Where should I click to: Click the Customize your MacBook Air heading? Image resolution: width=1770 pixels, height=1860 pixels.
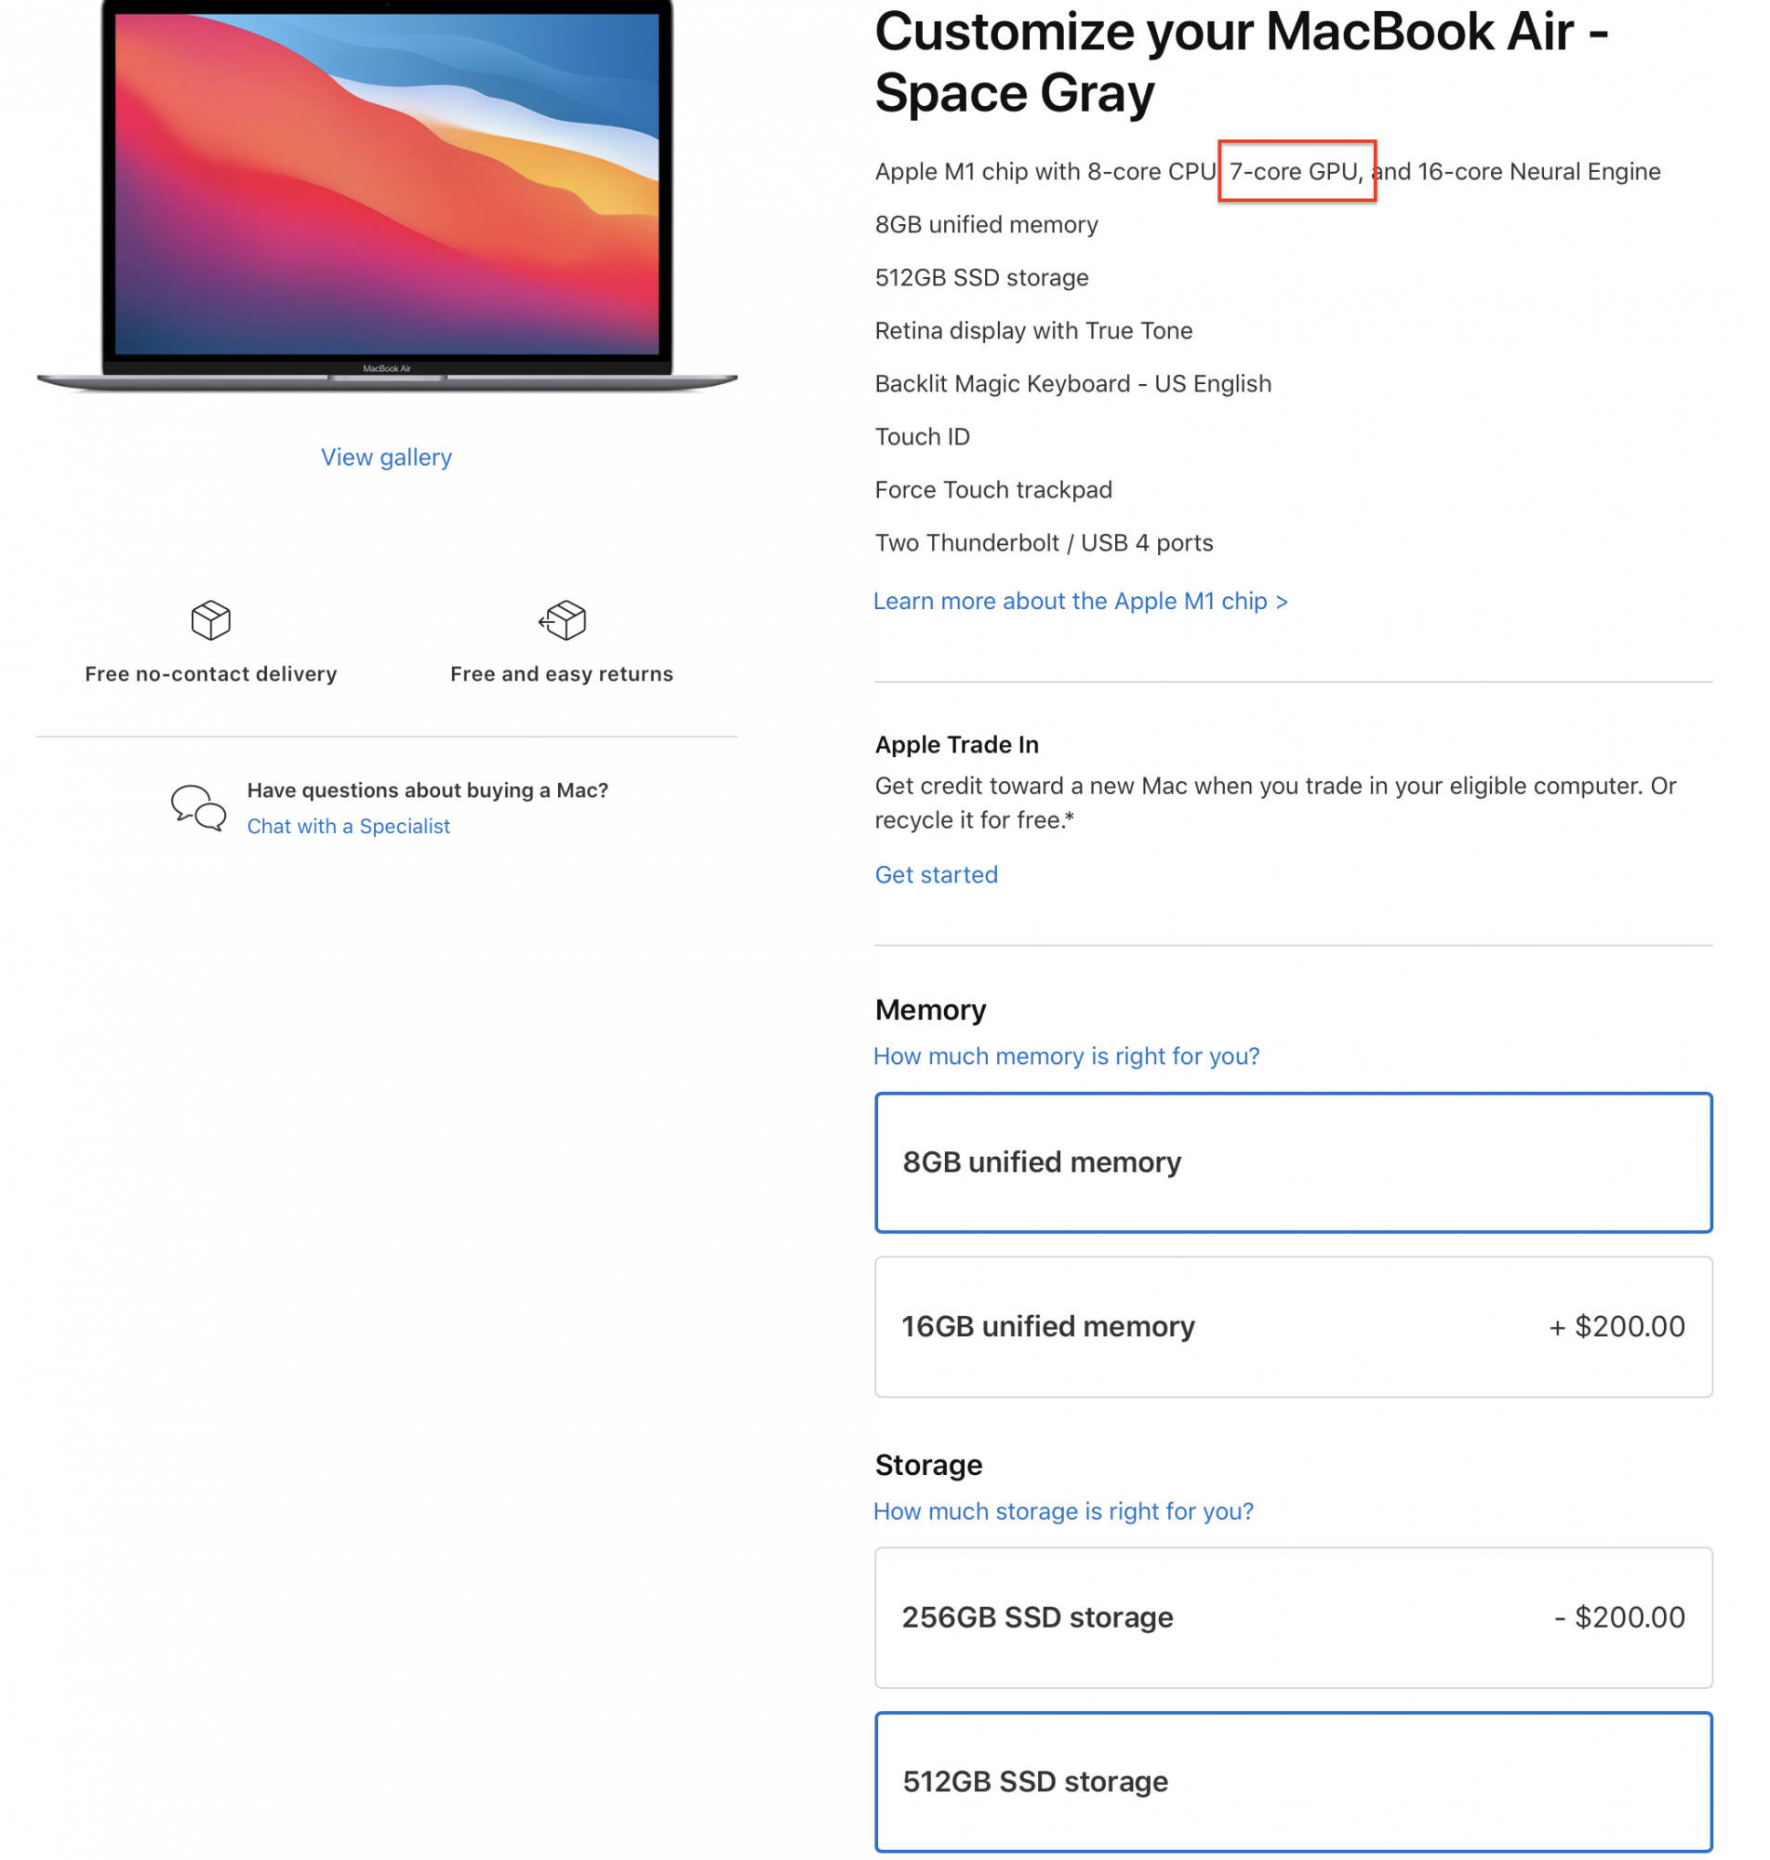[1242, 62]
